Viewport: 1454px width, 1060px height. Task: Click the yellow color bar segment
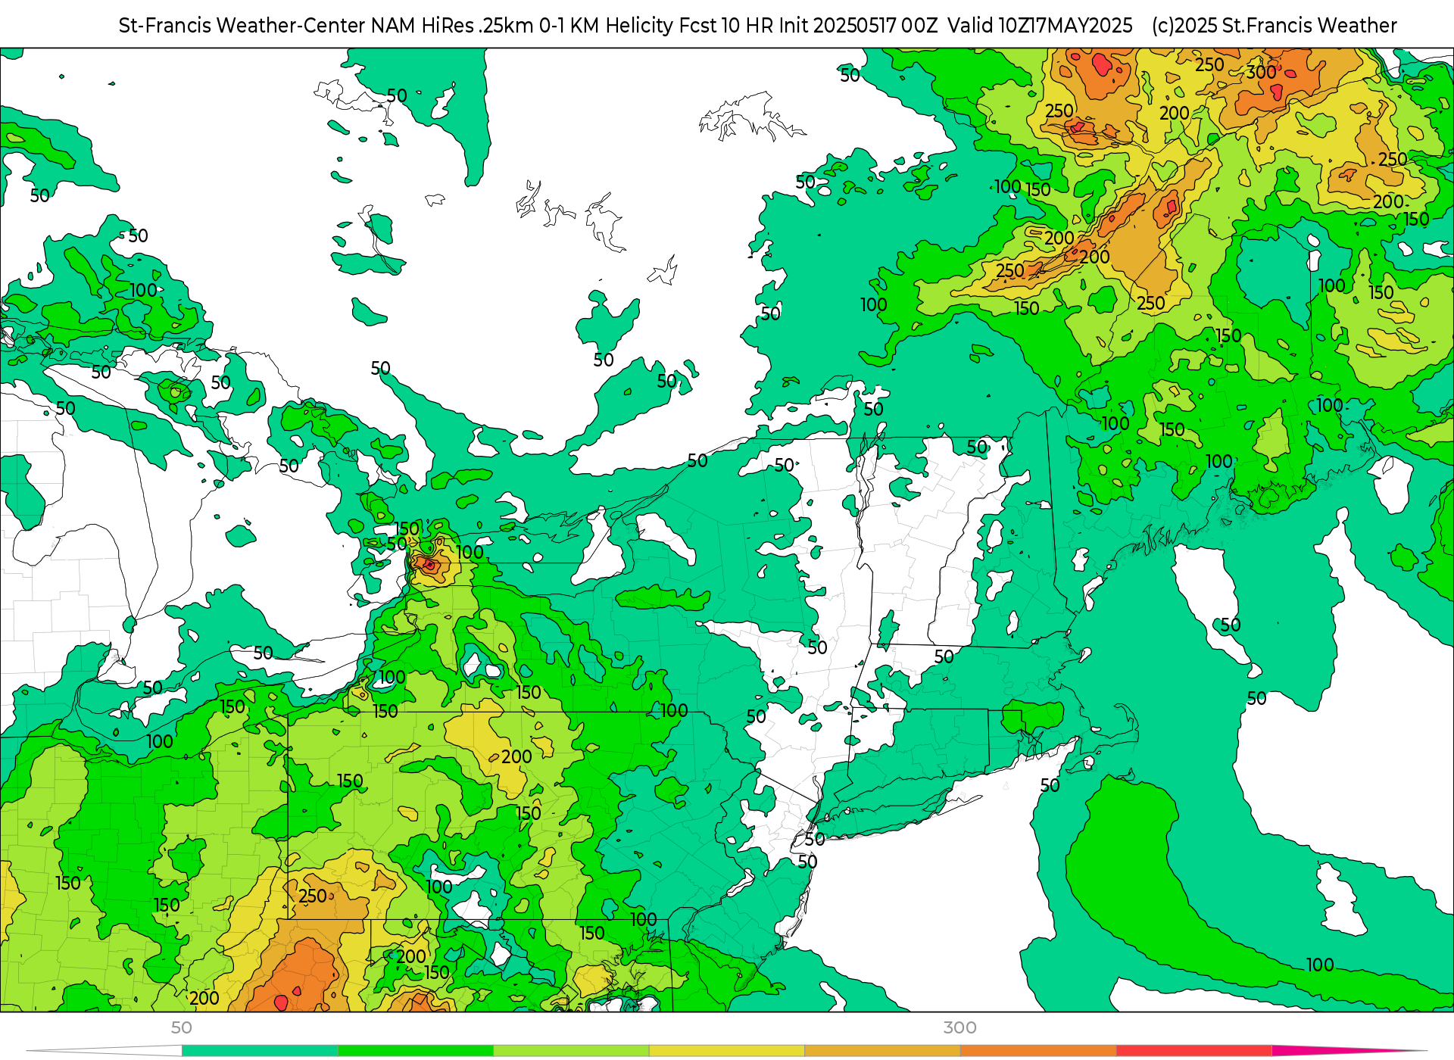coord(727,1051)
